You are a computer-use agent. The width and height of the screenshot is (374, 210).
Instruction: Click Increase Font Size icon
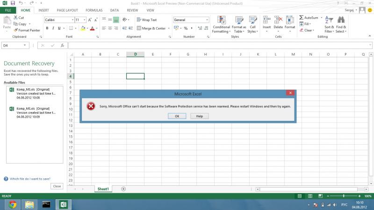click(90, 20)
